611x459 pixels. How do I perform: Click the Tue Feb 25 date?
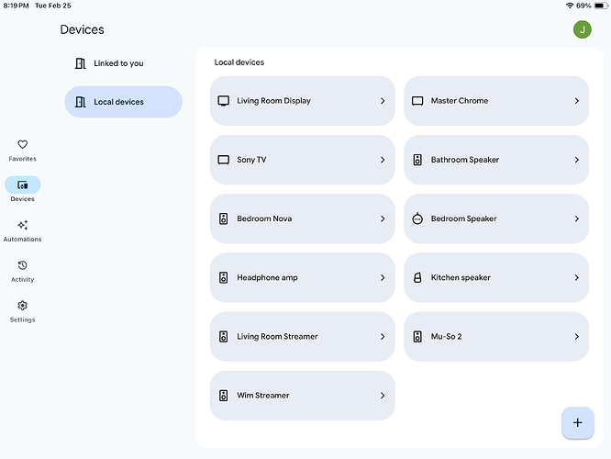(x=53, y=6)
